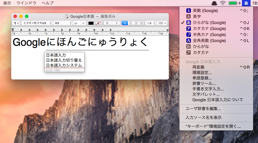
Task: Open 文字パレット... character palette
Action: (x=216, y=94)
